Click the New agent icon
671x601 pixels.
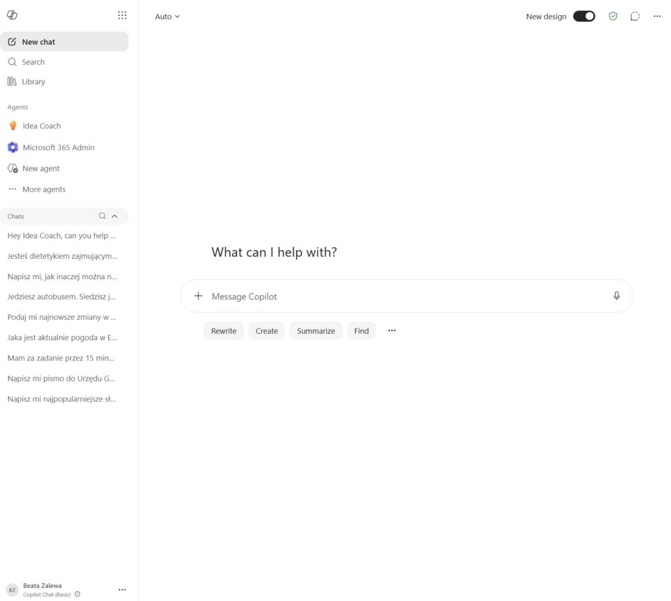13,168
